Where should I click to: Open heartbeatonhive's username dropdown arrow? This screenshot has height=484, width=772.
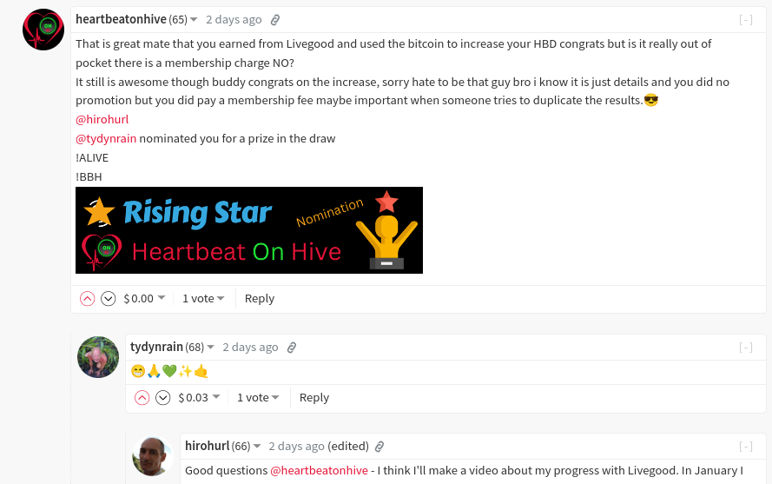pyautogui.click(x=194, y=20)
